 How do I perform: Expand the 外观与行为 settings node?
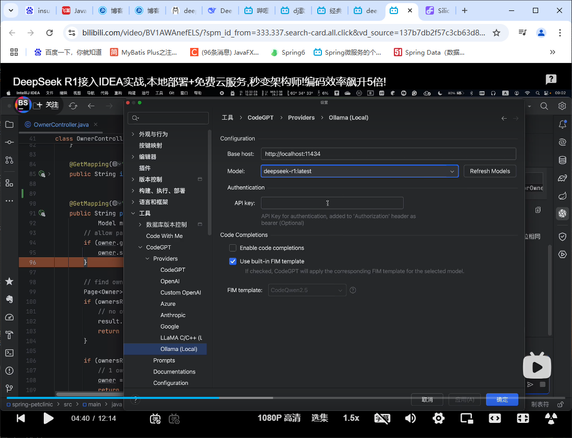133,134
